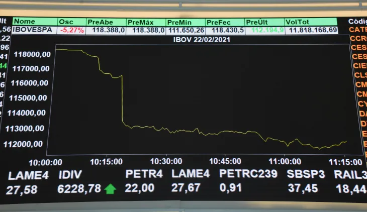Click the 10:30:00 time axis label
Image resolution: width=367 pixels, height=212 pixels.
click(x=165, y=162)
